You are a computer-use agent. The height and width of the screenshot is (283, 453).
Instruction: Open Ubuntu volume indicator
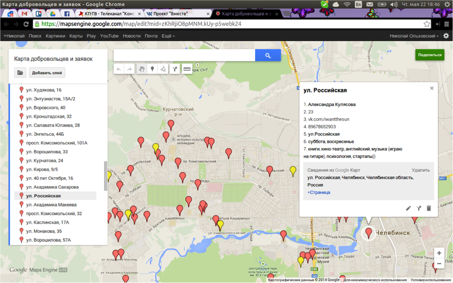[394, 4]
